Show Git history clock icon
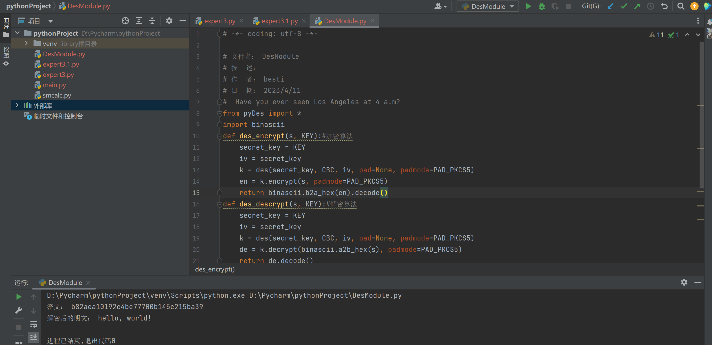Viewport: 712px width, 345px height. 651,6
